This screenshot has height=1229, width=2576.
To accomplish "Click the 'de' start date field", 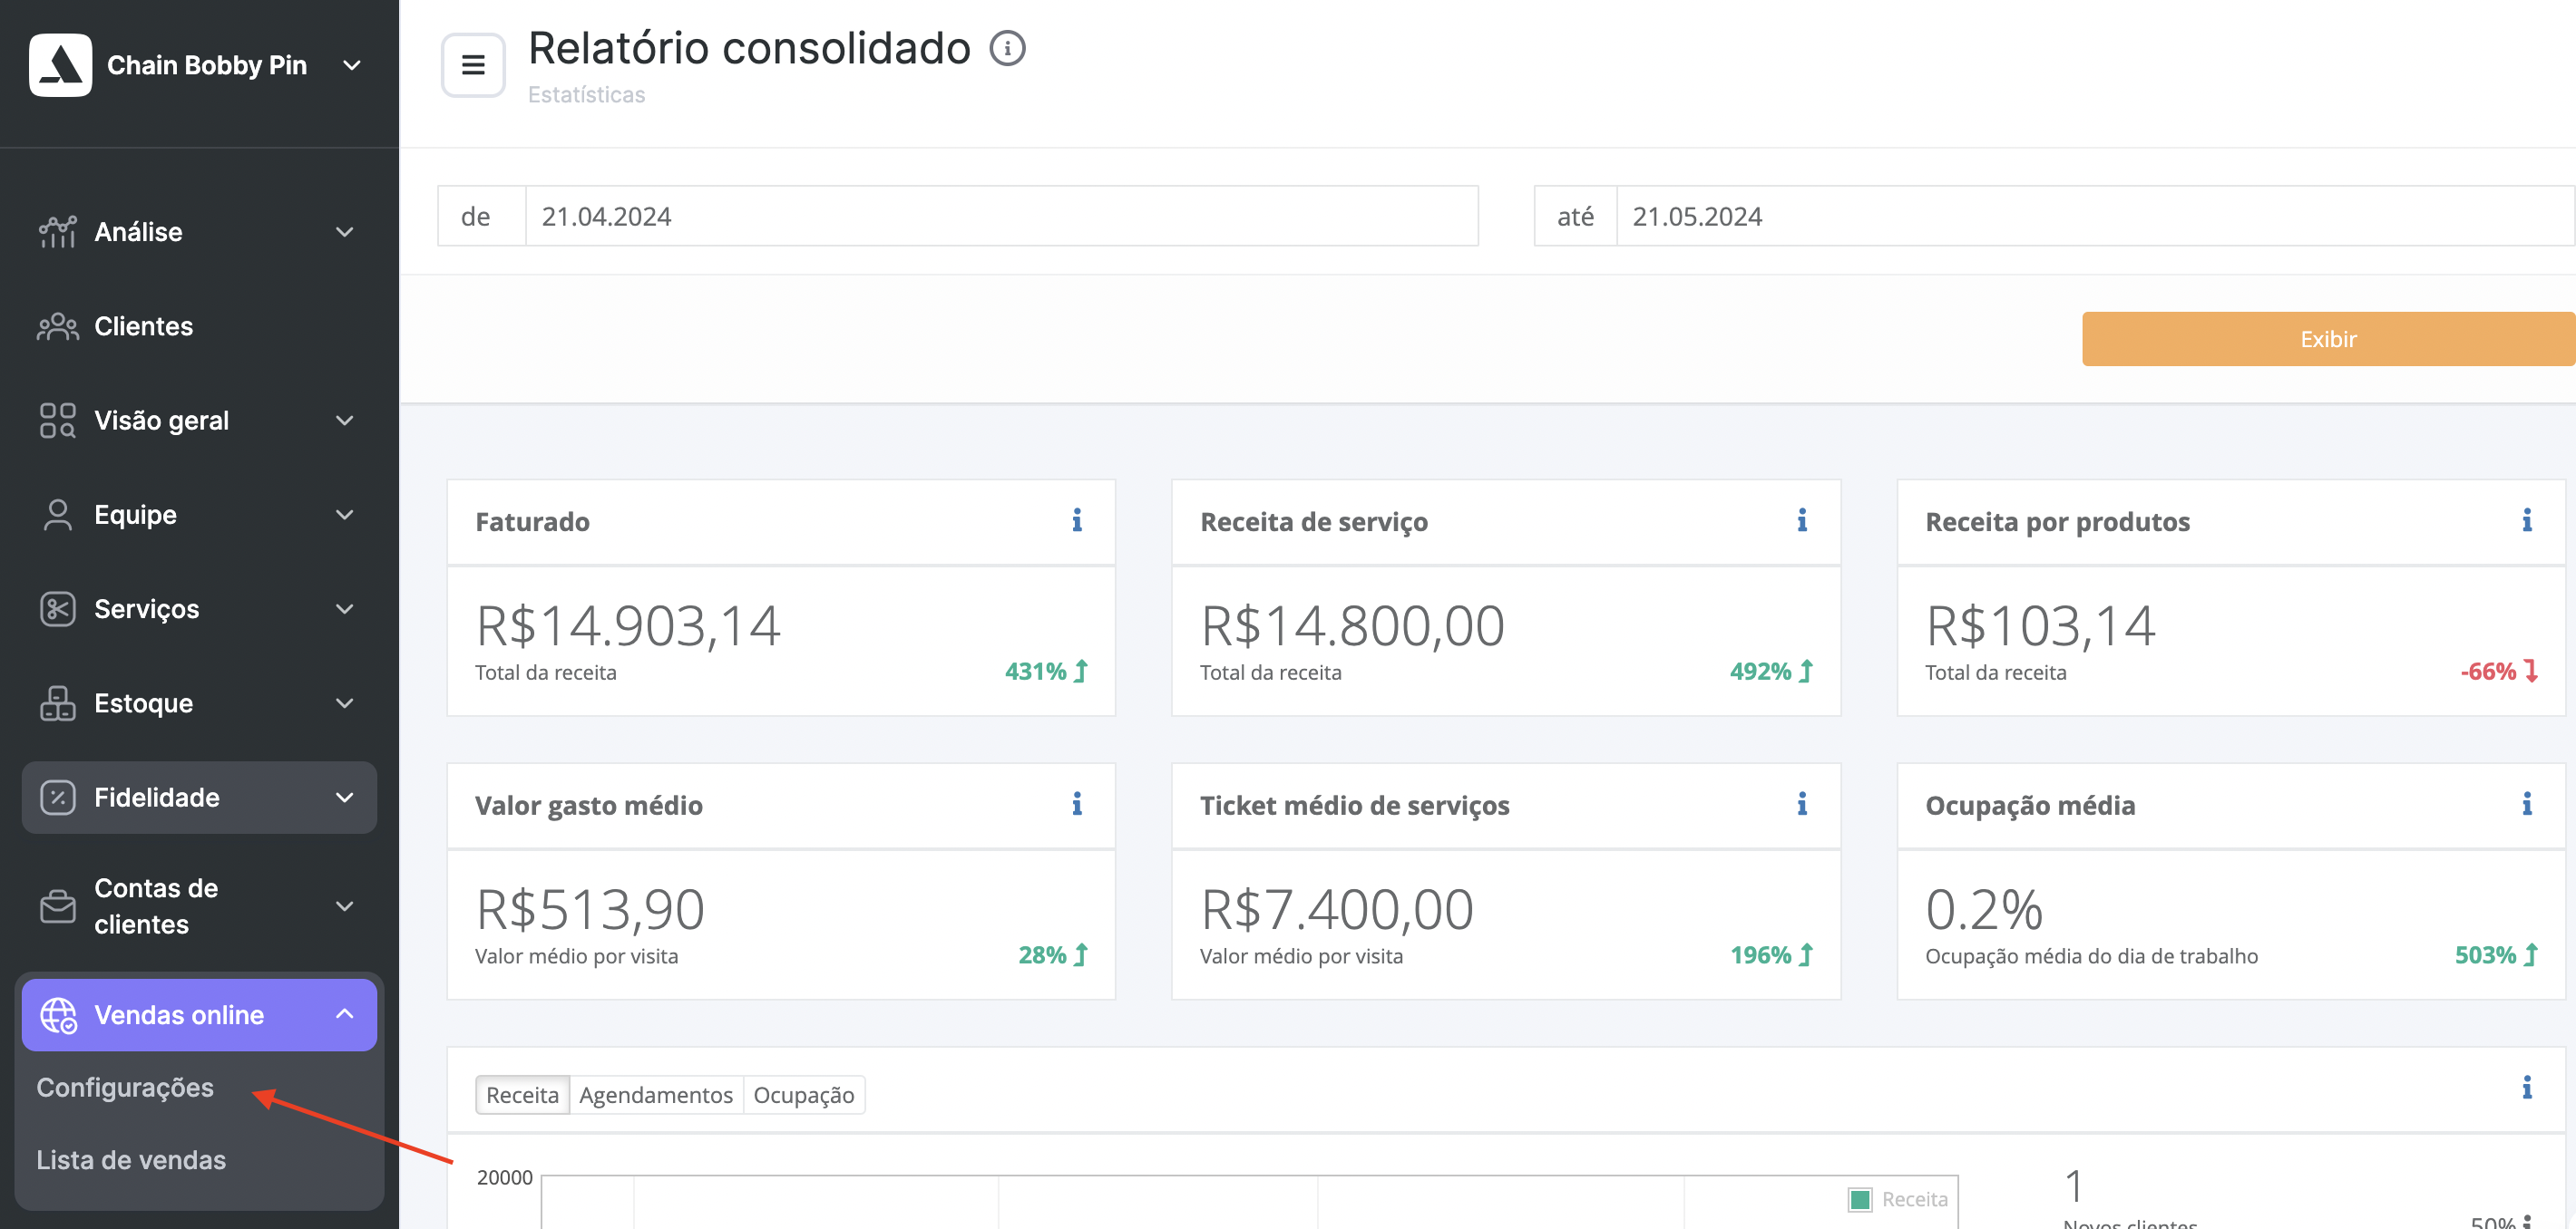I will click(x=1000, y=216).
